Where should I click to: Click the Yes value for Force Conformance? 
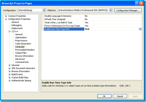[113, 26]
